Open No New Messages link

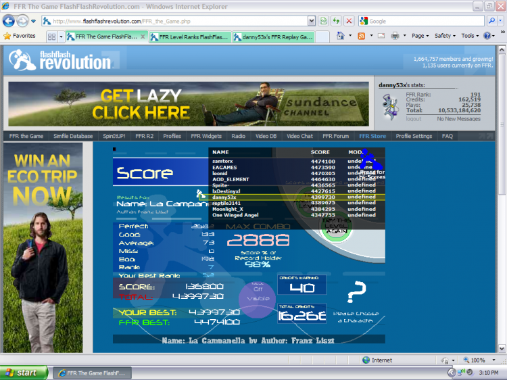coord(458,119)
